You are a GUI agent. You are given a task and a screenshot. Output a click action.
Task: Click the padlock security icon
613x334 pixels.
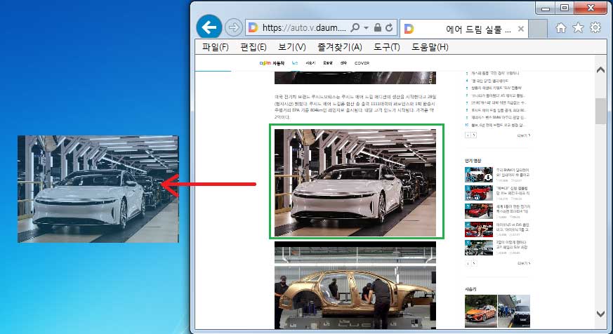(378, 28)
